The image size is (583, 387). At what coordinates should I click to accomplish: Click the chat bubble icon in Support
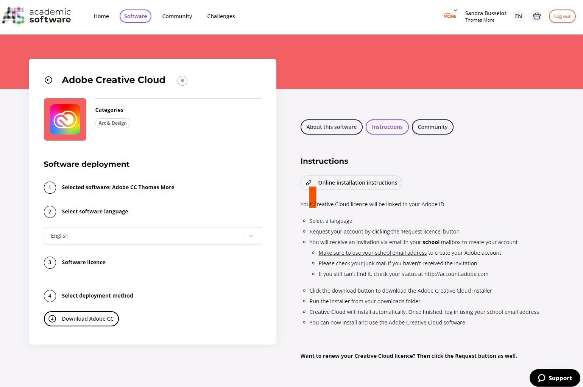tap(541, 378)
